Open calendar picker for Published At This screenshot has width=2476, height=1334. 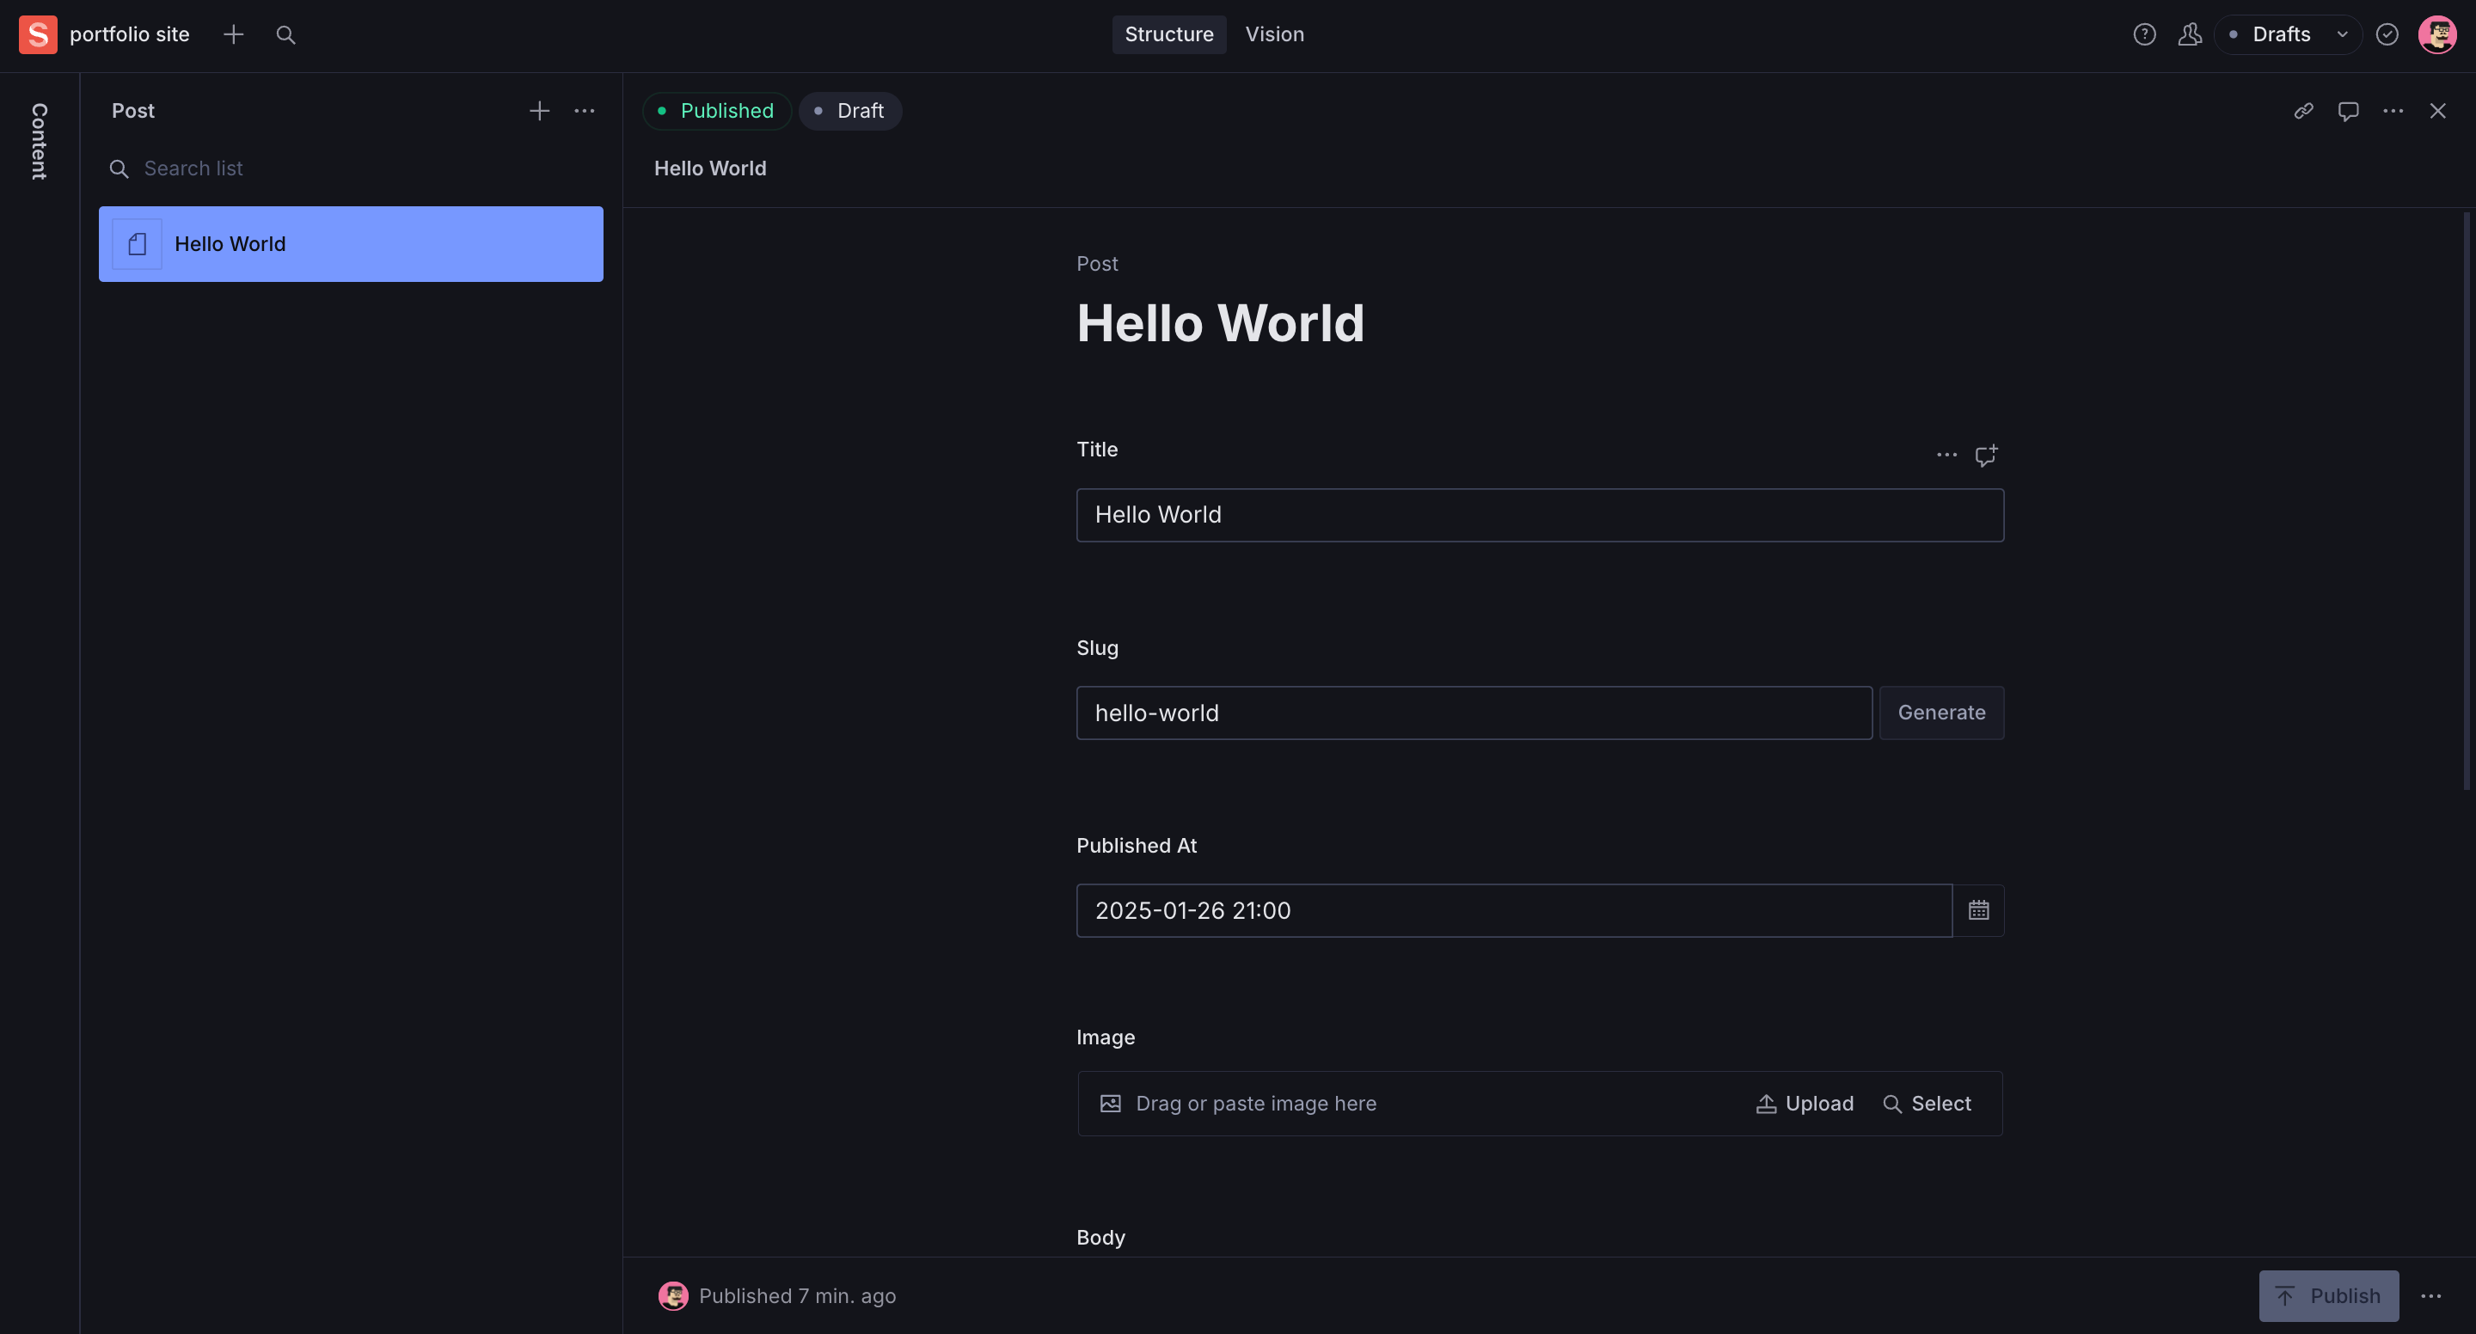1978,910
